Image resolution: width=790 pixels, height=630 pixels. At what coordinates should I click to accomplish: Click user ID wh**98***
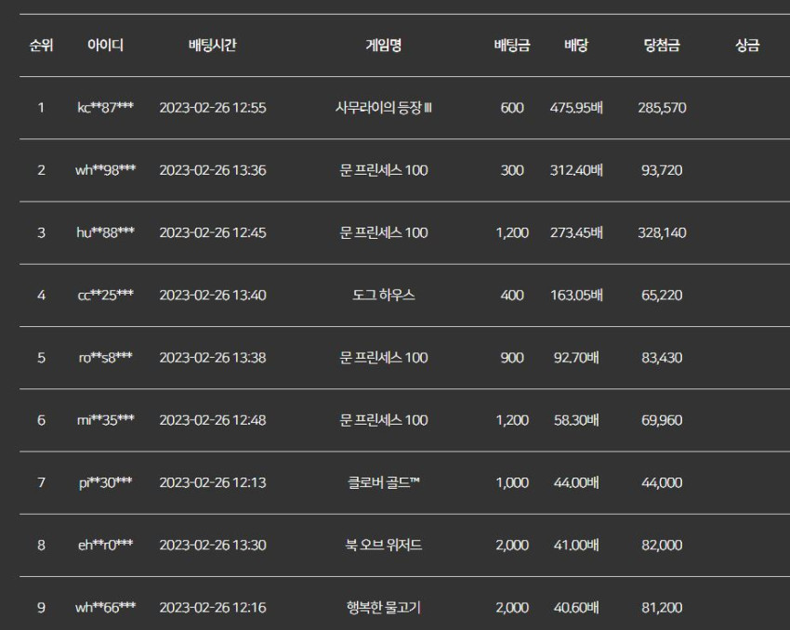105,170
